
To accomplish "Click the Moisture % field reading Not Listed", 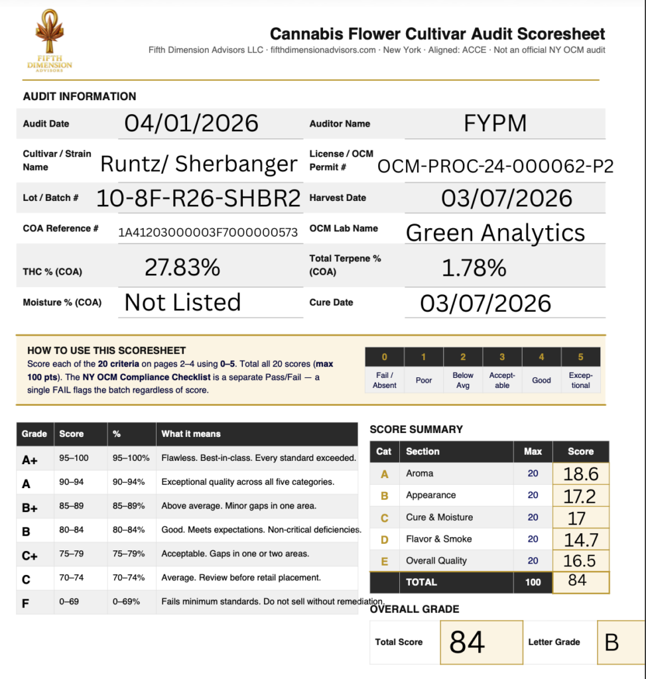I will coord(183,302).
